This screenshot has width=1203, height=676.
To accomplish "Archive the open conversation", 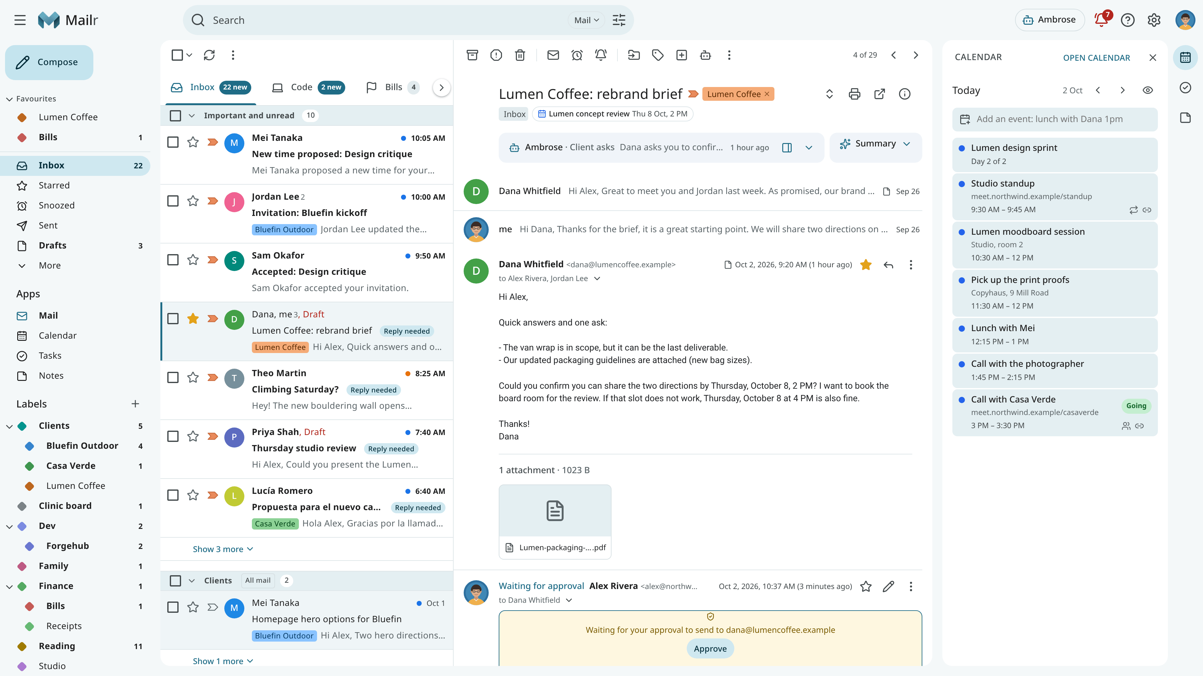I will click(x=472, y=55).
